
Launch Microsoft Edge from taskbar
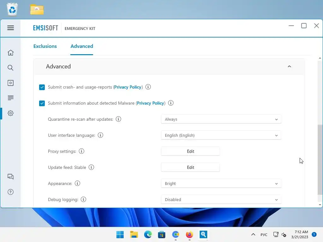pyautogui.click(x=148, y=234)
